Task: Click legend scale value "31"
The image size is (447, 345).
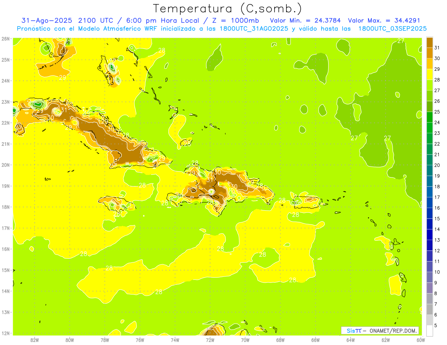Action: coord(437,48)
